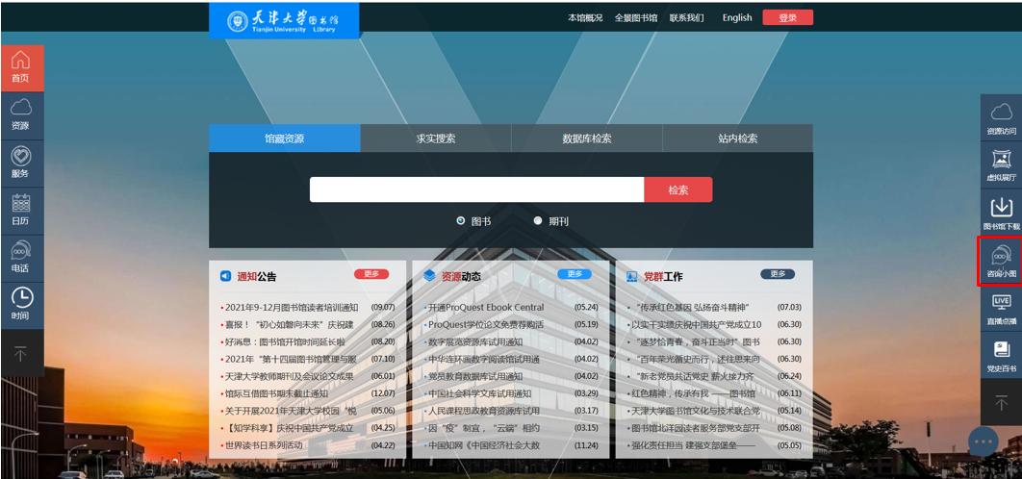
Task: Click 更多 in the 资源动态 panel
Action: 575,274
